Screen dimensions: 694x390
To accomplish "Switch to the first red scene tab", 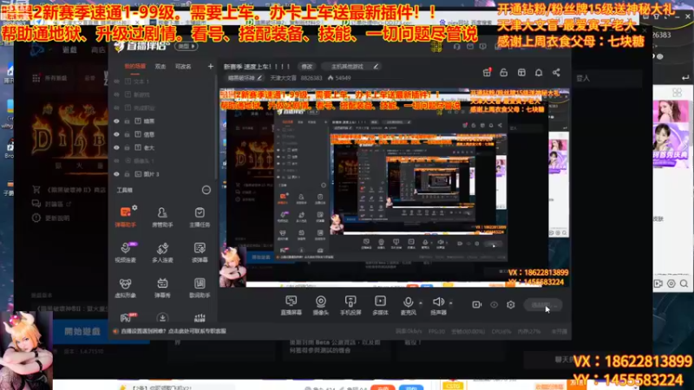I will point(134,67).
